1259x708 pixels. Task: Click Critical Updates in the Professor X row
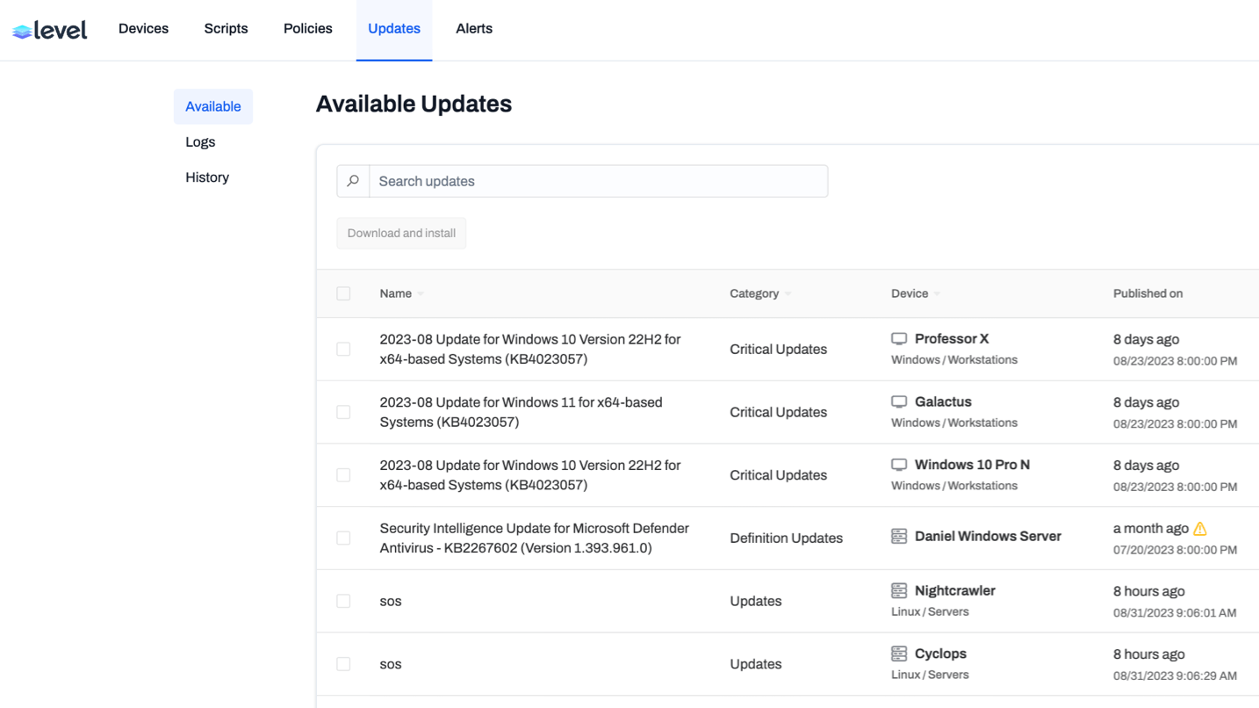(x=778, y=349)
